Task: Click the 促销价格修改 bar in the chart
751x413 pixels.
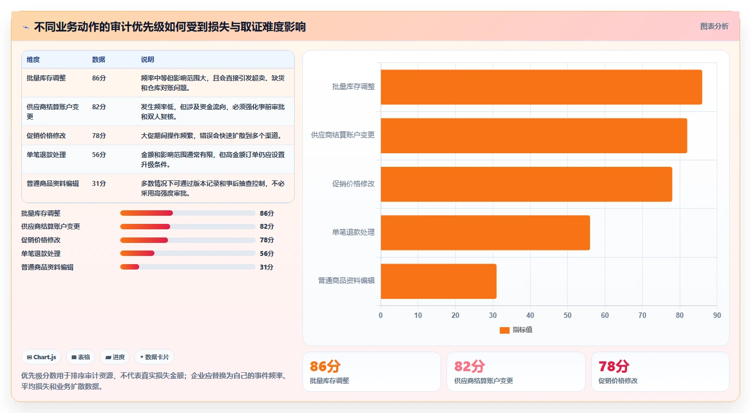Action: click(526, 184)
